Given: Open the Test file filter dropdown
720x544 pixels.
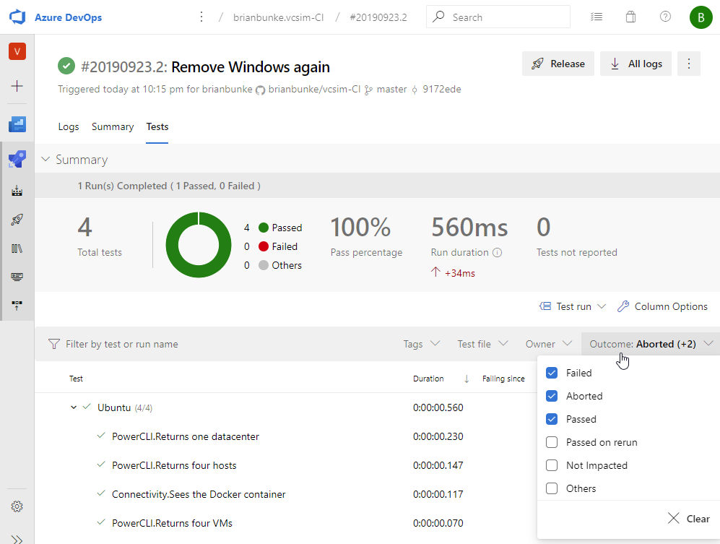Looking at the screenshot, I should coord(482,344).
